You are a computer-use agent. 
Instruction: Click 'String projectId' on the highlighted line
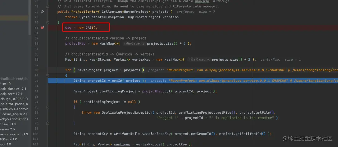pyautogui.click(x=90, y=81)
